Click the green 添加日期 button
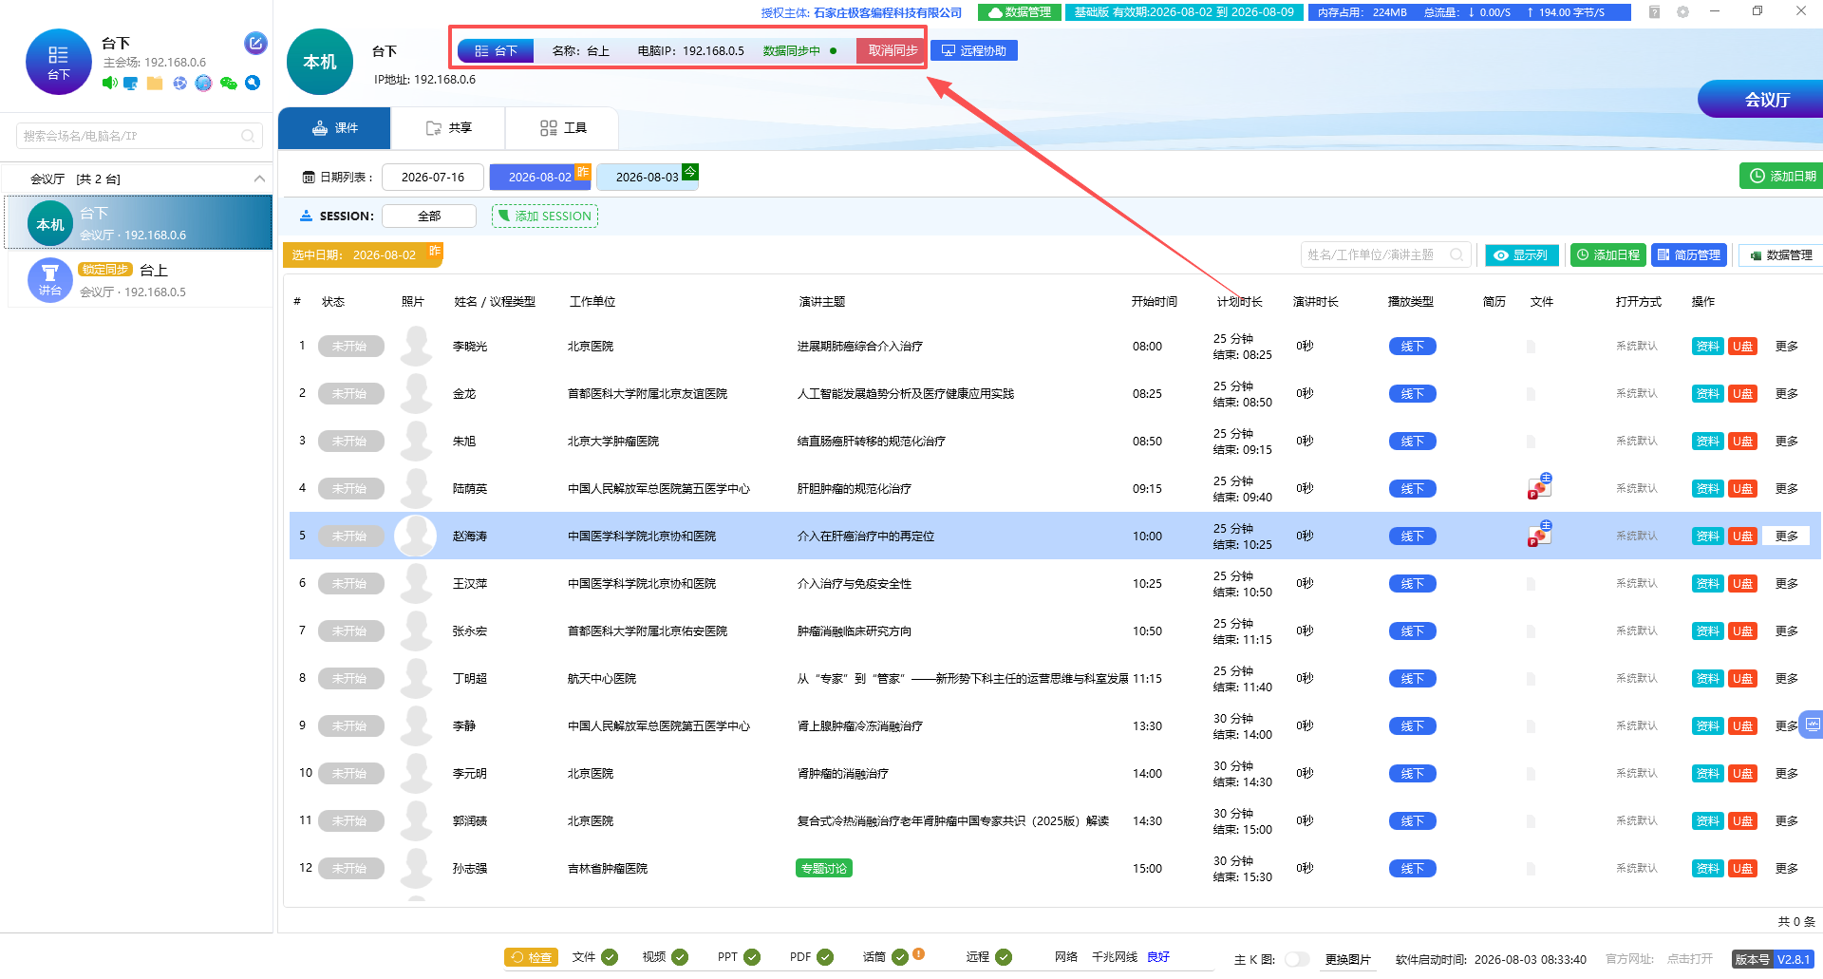1823x979 pixels. pyautogui.click(x=1782, y=176)
